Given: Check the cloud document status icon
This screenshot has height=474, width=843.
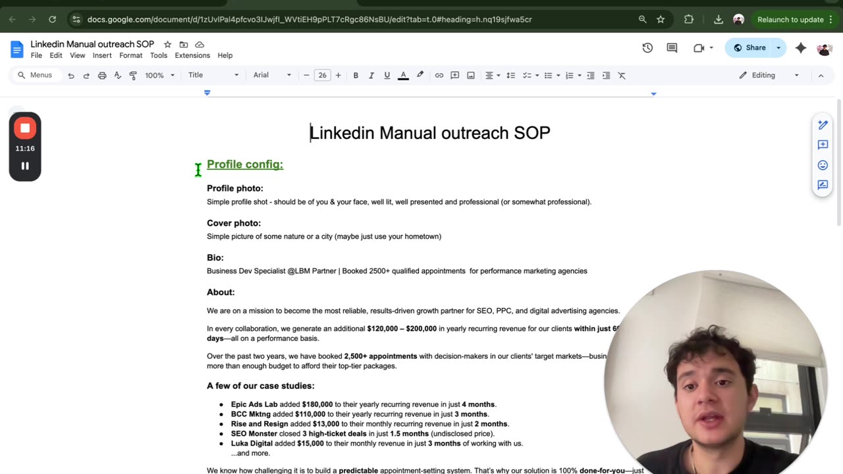Looking at the screenshot, I should [200, 44].
